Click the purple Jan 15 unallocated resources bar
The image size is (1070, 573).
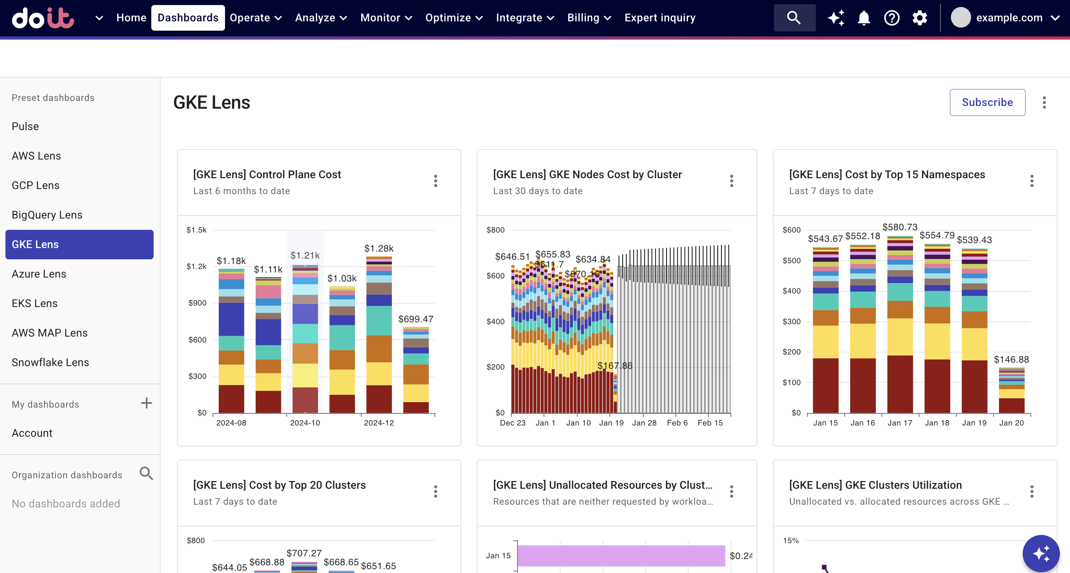[621, 556]
